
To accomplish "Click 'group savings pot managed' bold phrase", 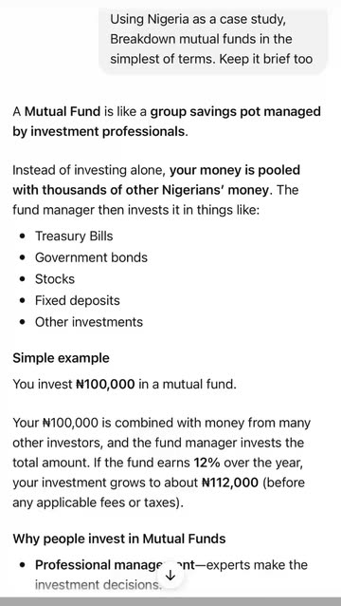I will tap(236, 112).
